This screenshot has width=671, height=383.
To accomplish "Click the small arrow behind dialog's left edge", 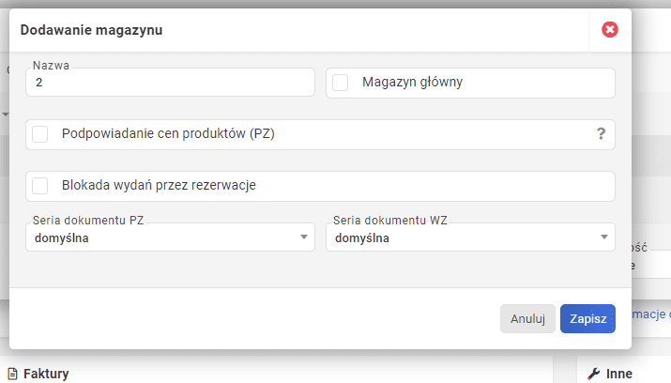I will point(5,115).
